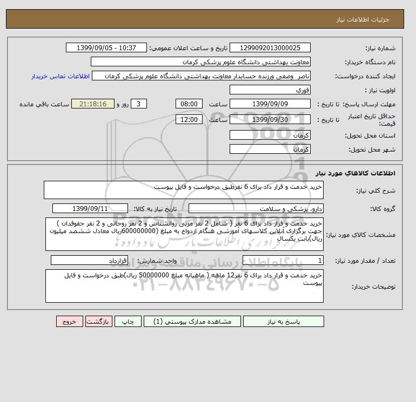Click the priority field فوري
The image size is (416, 402).
click(270, 90)
